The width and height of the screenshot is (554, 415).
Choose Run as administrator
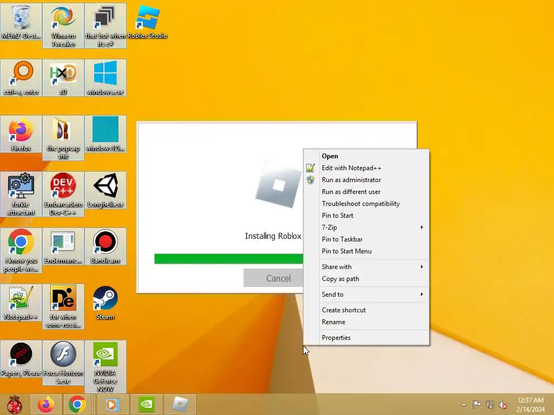pyautogui.click(x=367, y=180)
